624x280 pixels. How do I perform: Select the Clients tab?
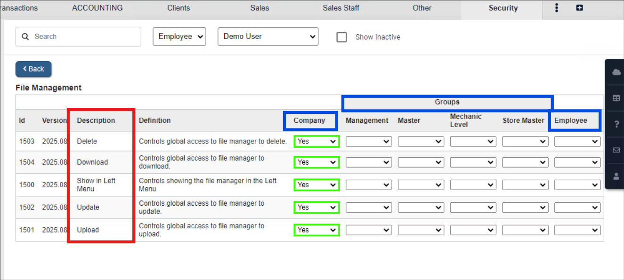178,8
